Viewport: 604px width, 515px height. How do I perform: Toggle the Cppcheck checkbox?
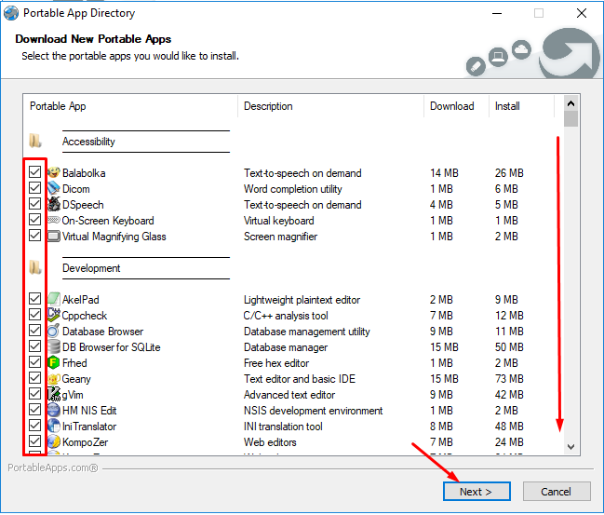(34, 314)
